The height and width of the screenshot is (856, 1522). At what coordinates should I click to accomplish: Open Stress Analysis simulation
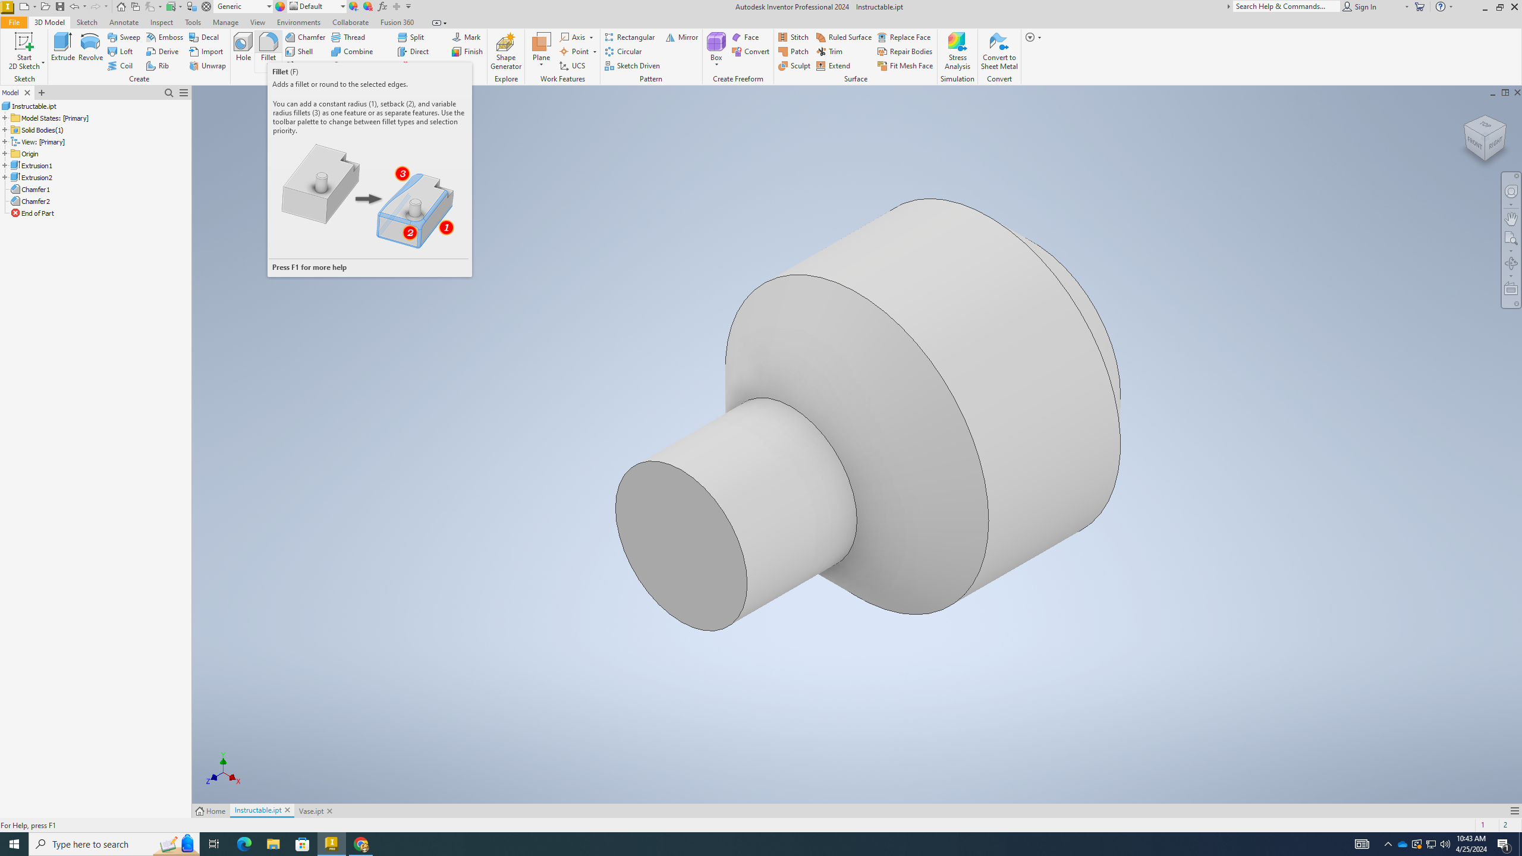coord(957,51)
